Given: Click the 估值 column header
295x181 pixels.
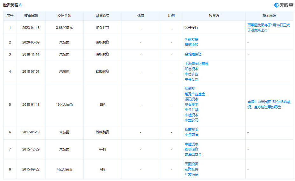Looking at the screenshot, I should coord(141,16).
